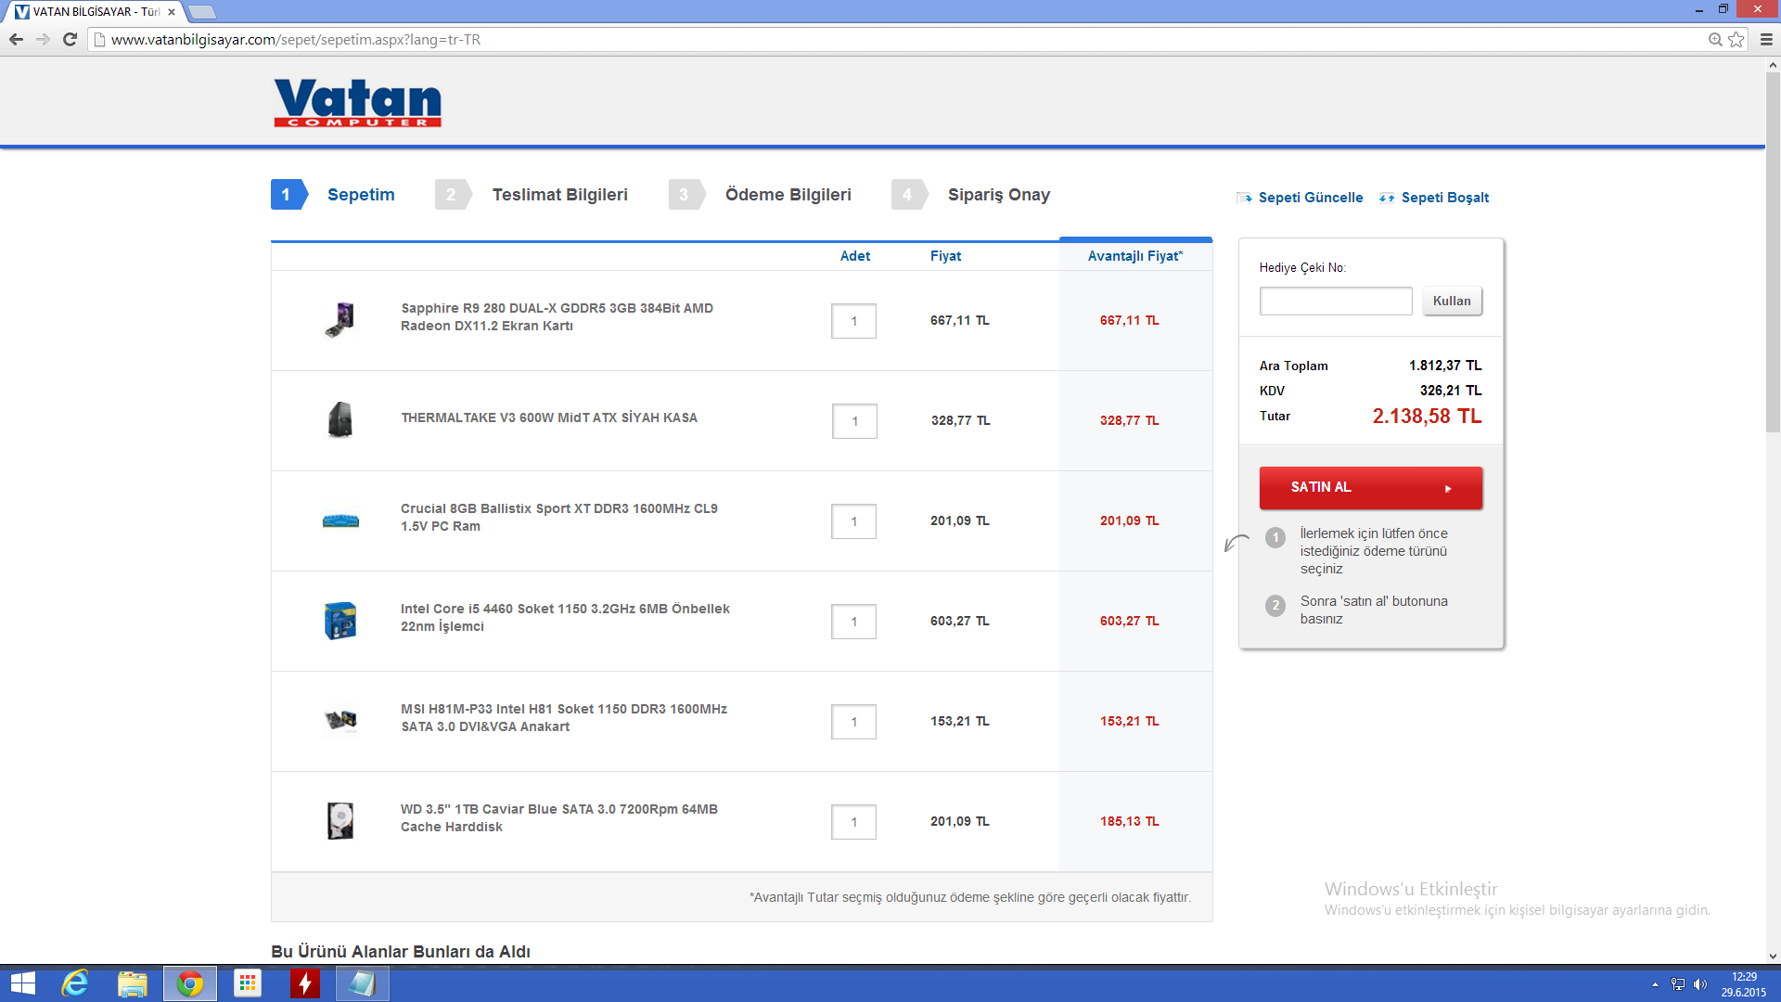Click the browser back arrow

(16, 39)
